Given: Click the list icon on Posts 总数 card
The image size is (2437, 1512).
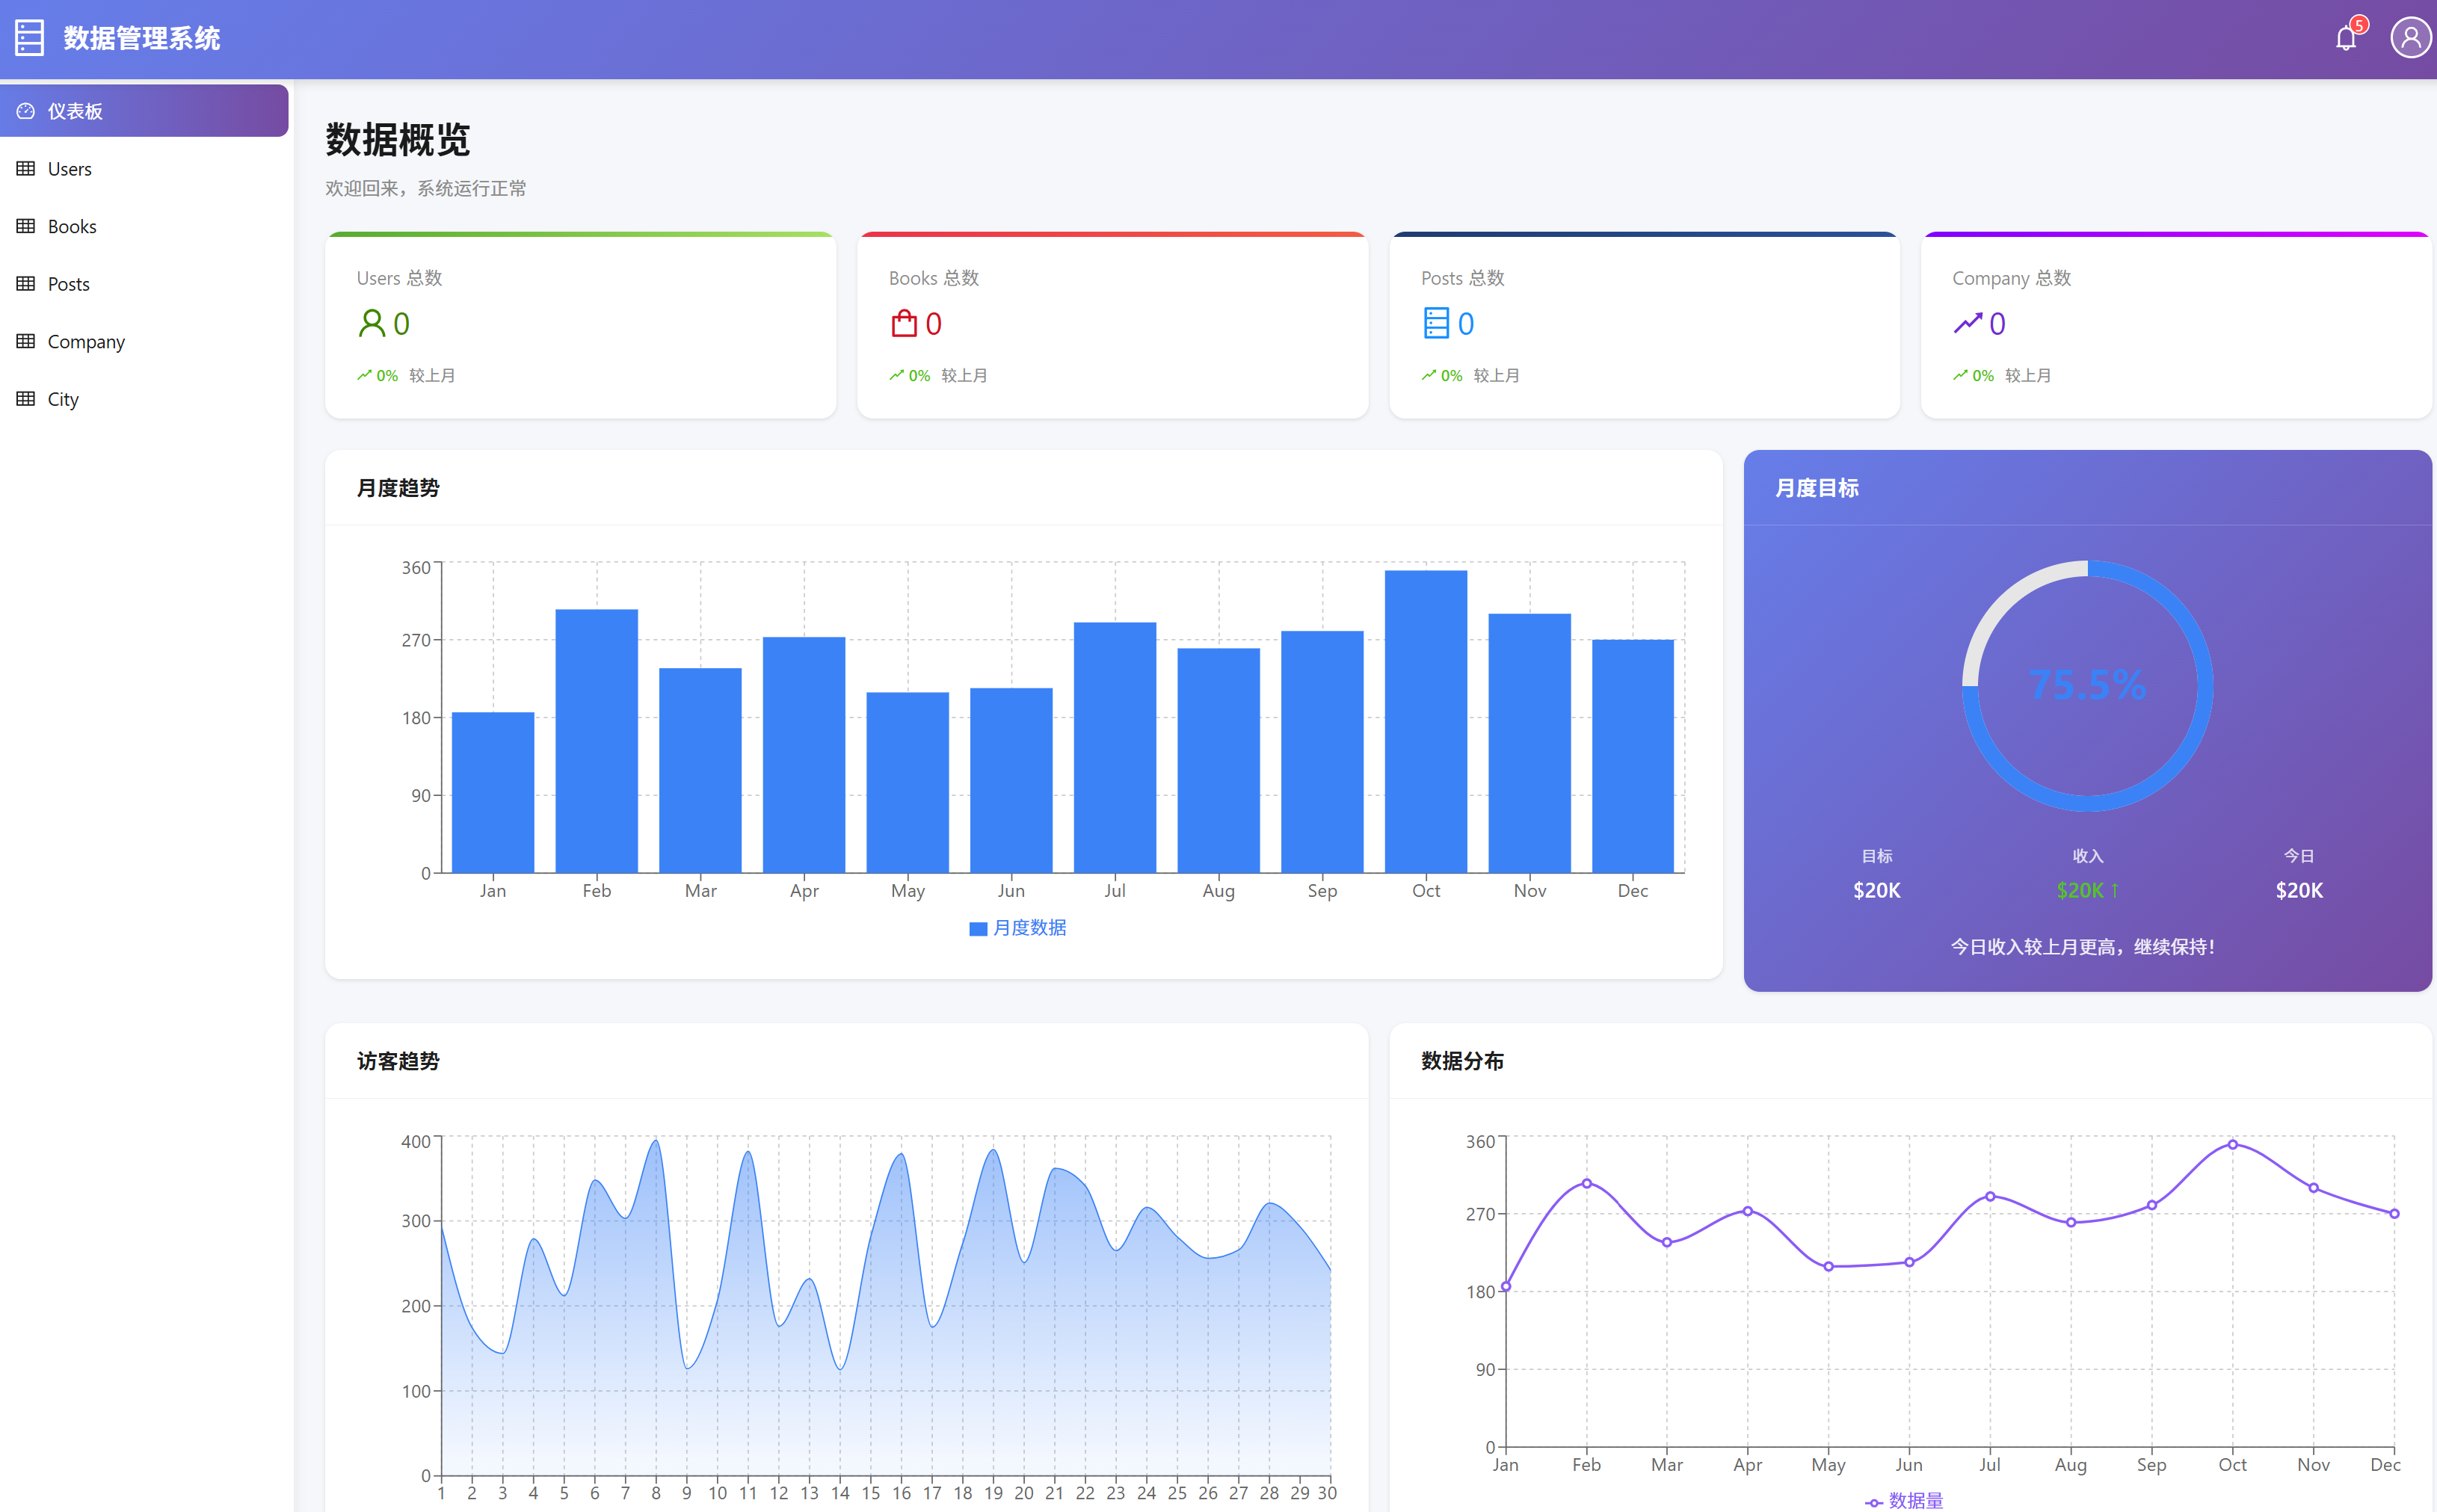Looking at the screenshot, I should point(1437,323).
